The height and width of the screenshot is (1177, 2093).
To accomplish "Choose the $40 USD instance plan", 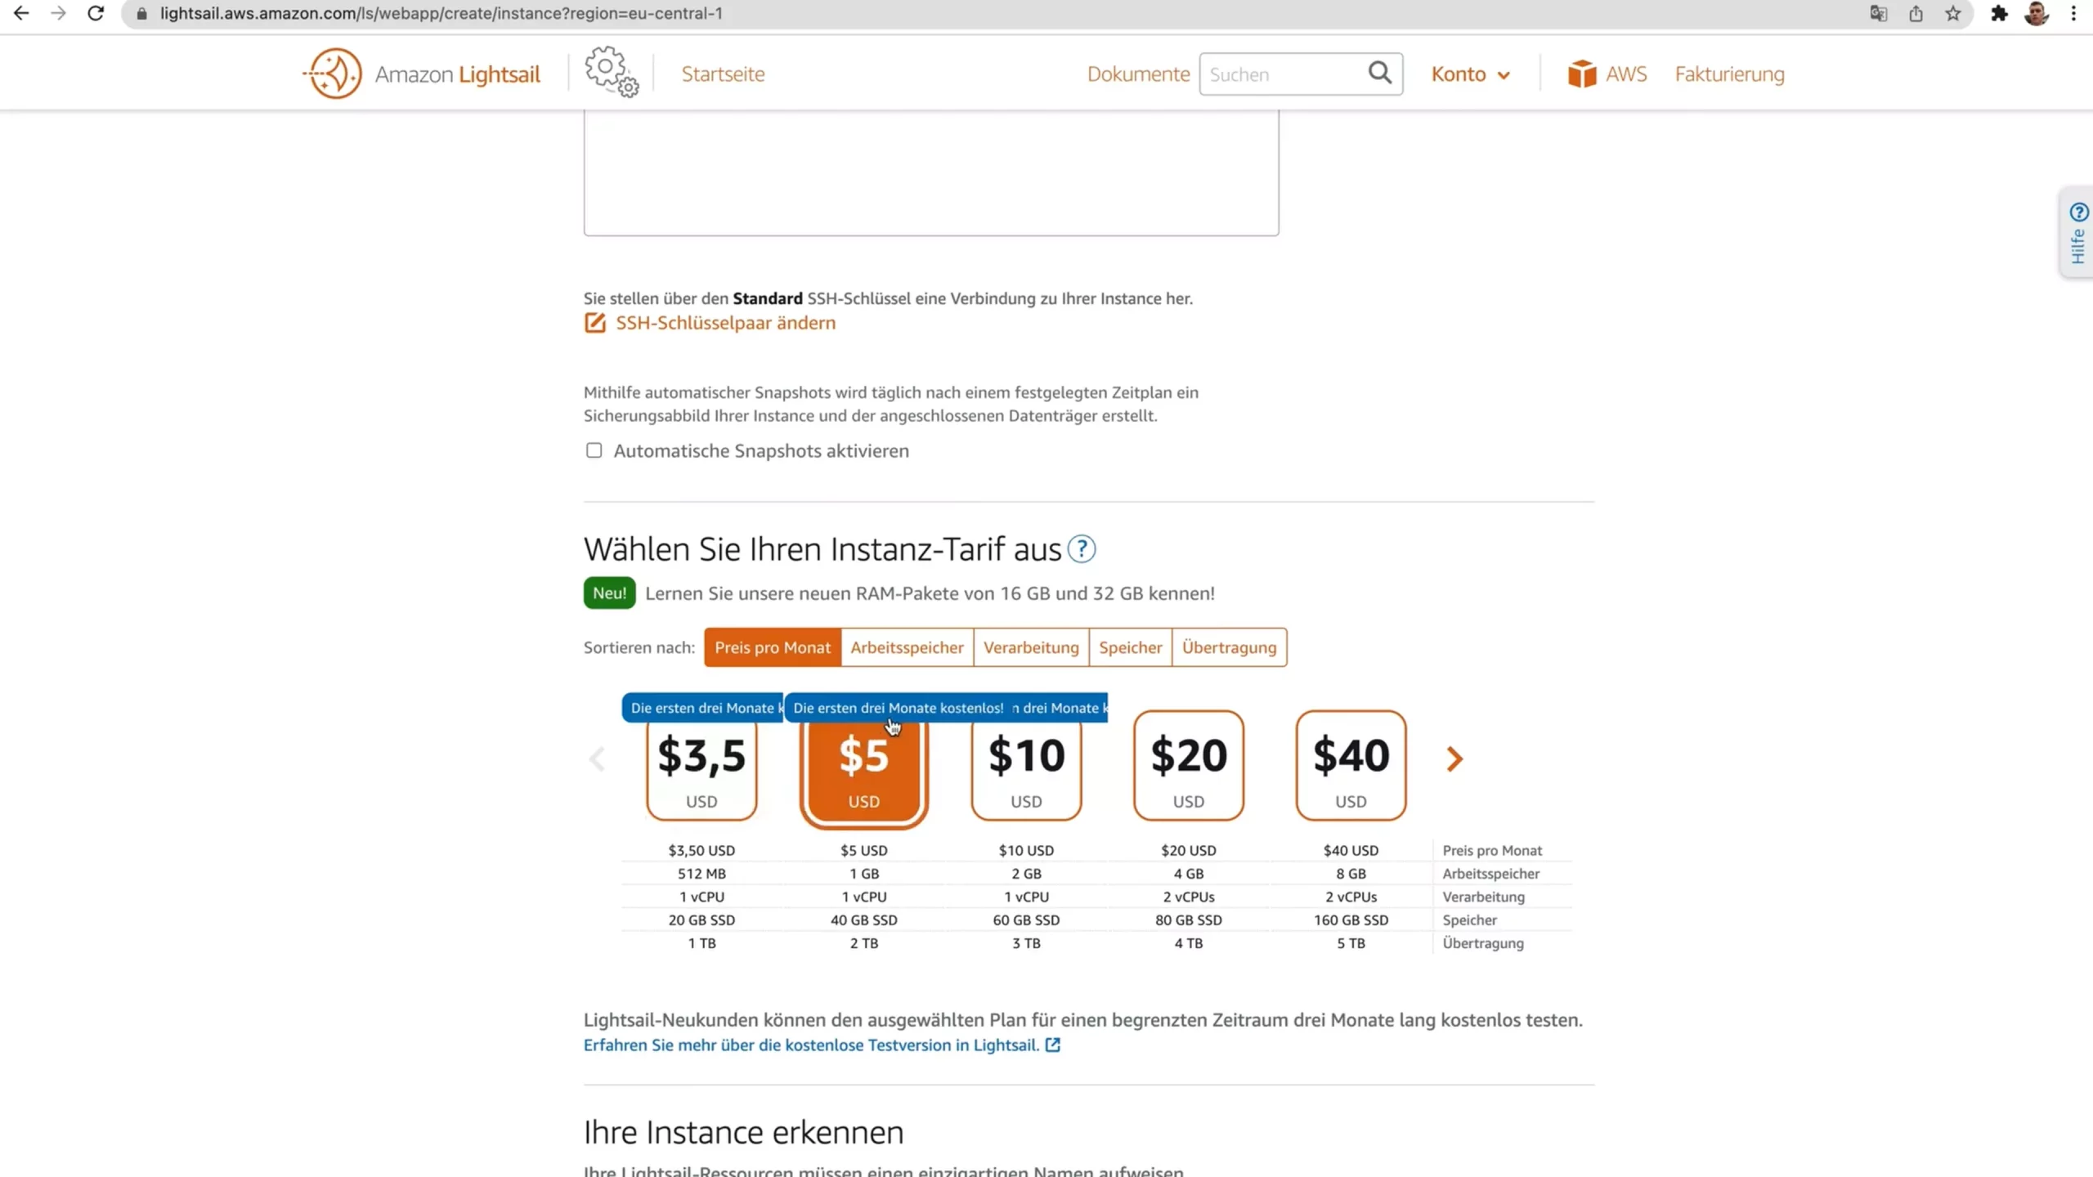I will coord(1351,765).
